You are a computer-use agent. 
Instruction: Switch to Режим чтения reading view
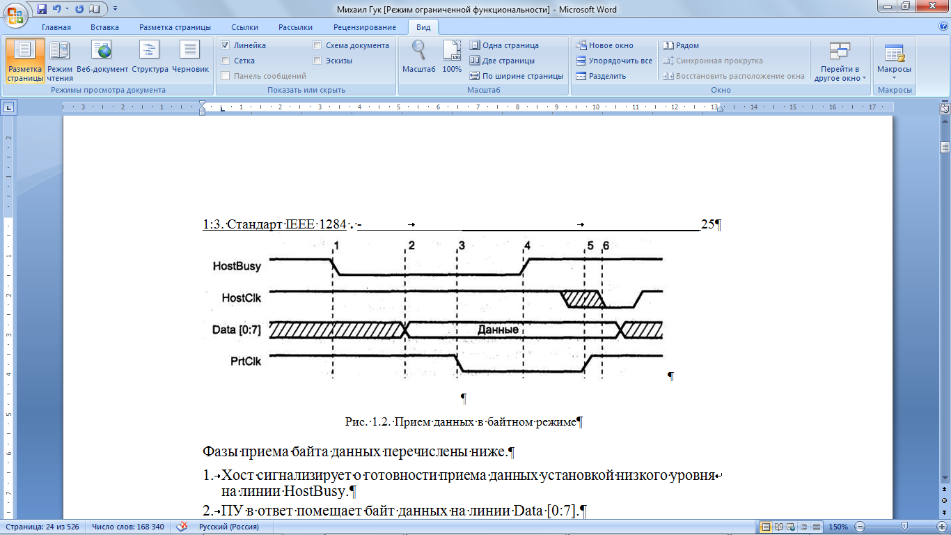point(60,61)
